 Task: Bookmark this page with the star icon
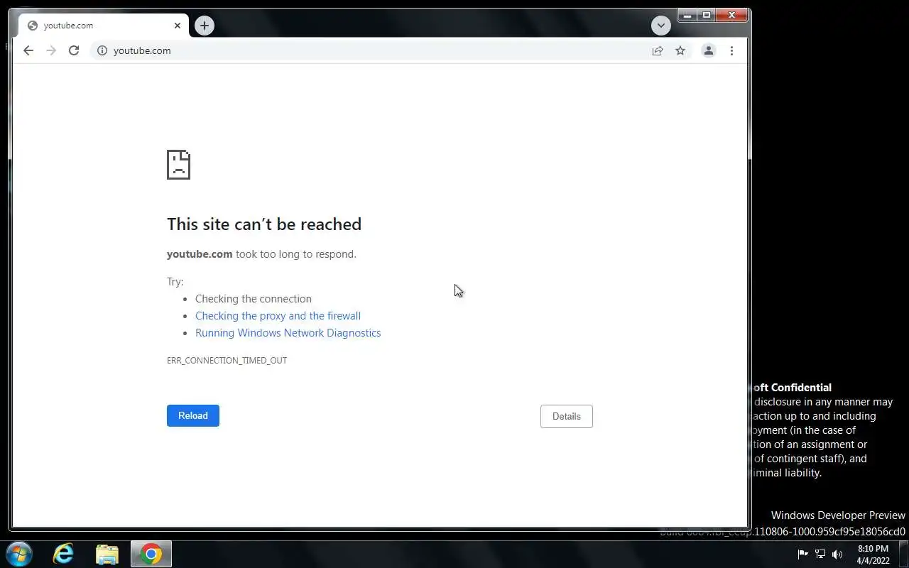[x=680, y=50]
